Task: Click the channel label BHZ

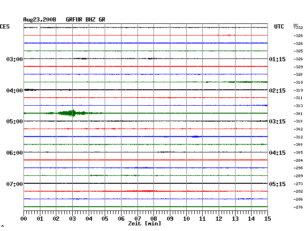Action: pyautogui.click(x=91, y=20)
